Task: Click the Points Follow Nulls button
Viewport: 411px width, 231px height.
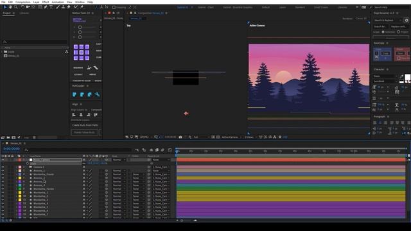Action: click(x=84, y=132)
